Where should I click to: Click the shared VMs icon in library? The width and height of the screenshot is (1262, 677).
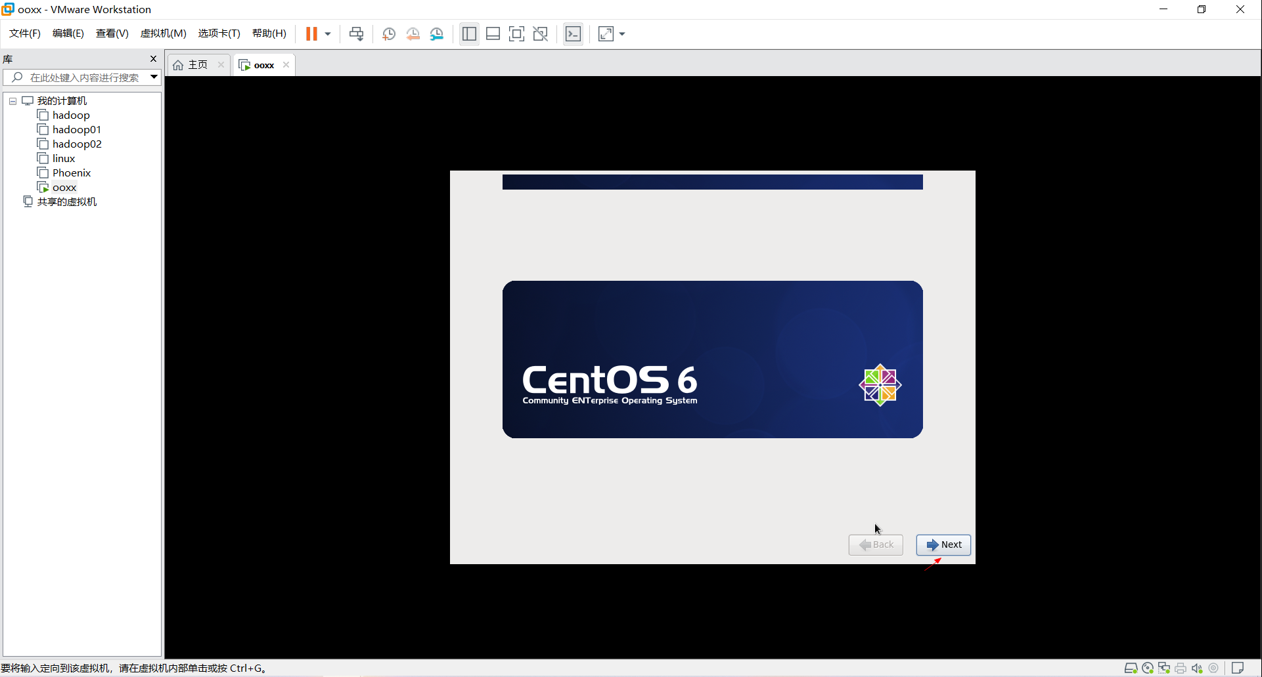click(28, 202)
